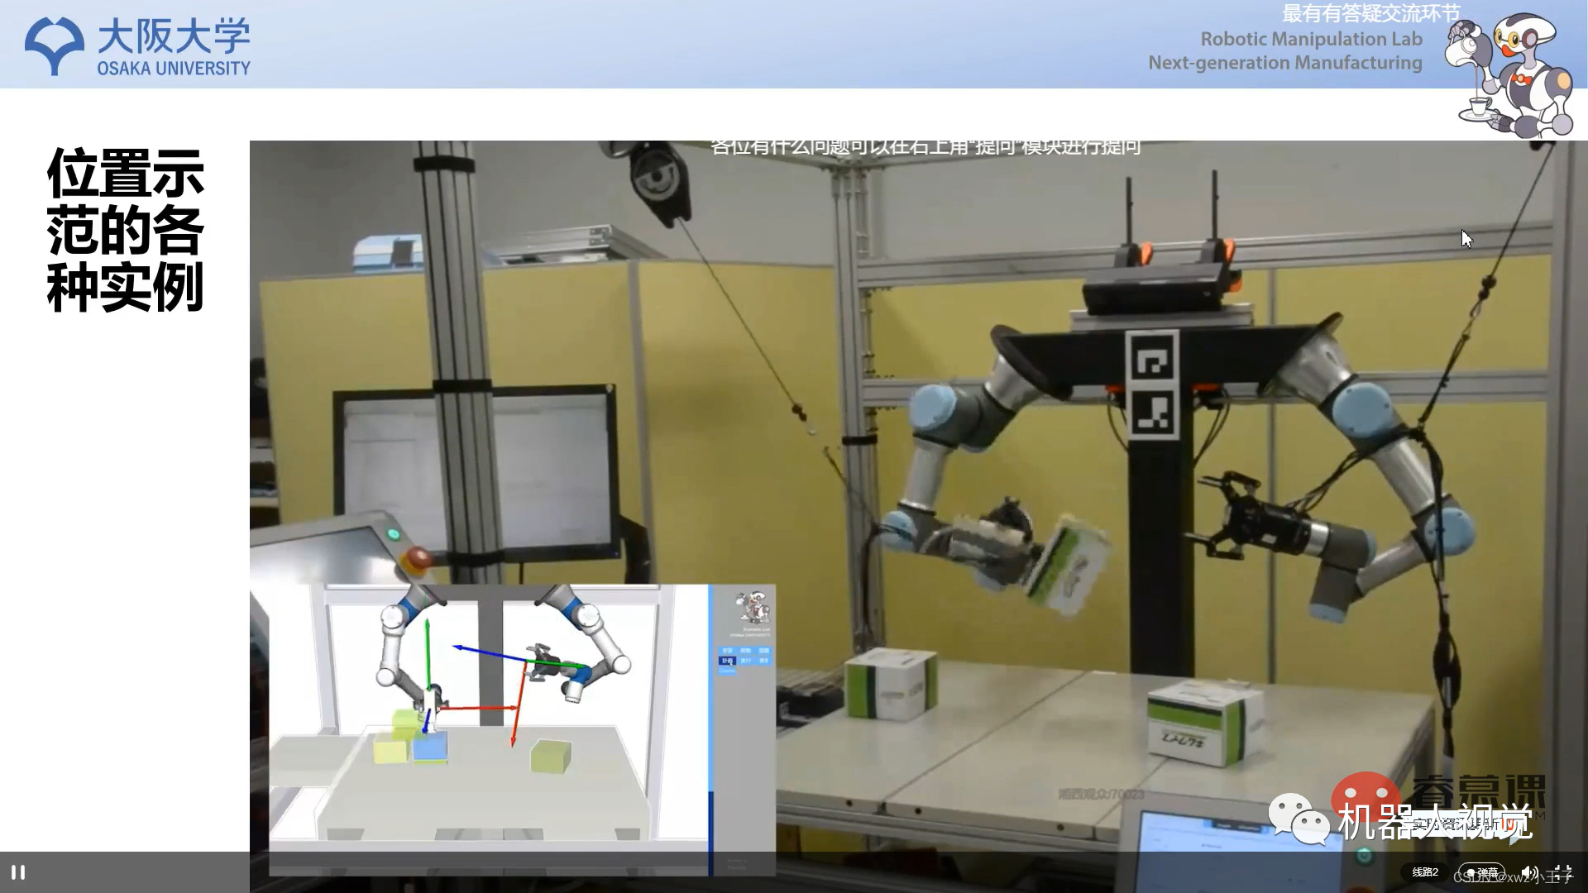Open the 线路2 line selector
1588x893 pixels.
[1424, 872]
